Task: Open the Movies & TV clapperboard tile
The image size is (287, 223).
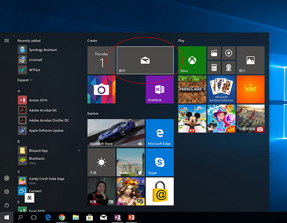Action: (214, 53)
